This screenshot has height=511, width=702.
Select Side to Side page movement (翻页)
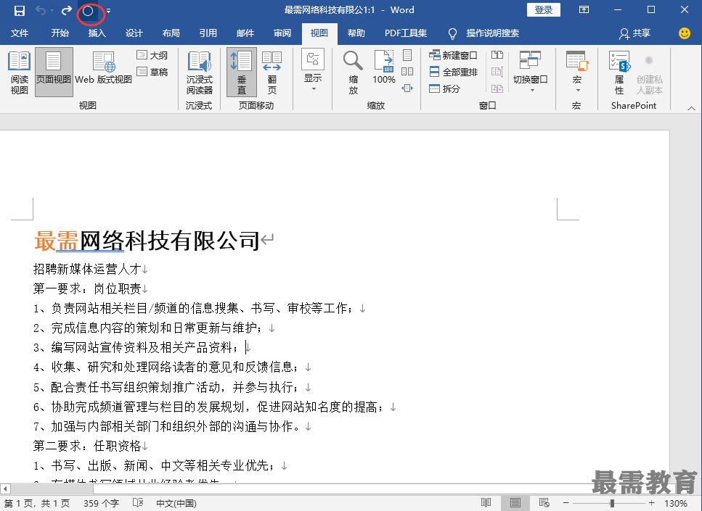coord(272,72)
